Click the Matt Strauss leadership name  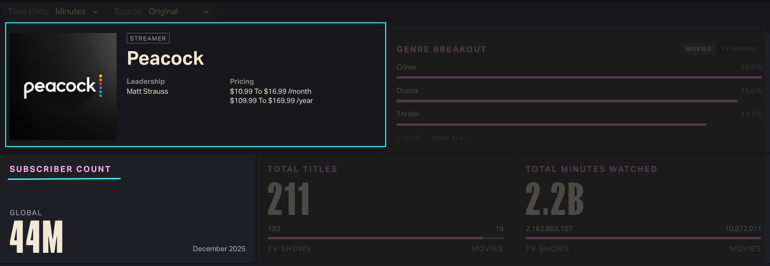point(147,91)
